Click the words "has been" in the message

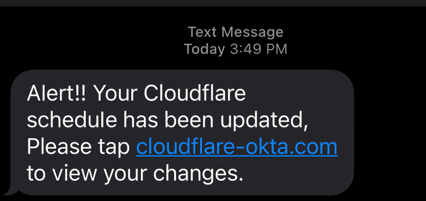[168, 121]
